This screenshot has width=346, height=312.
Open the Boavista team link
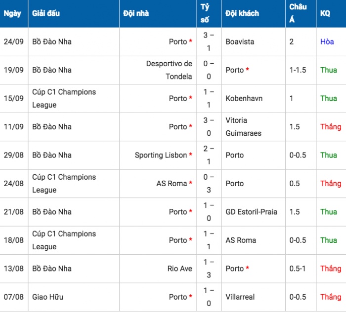[240, 42]
